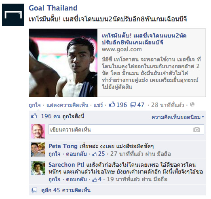Expand ดูอีก 45 ความคิดเห็น comments
Image resolution: width=211 pixels, height=199 pixels.
click(x=66, y=190)
